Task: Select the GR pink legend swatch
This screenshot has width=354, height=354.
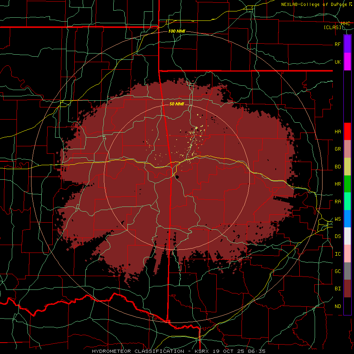Action: coord(347,149)
